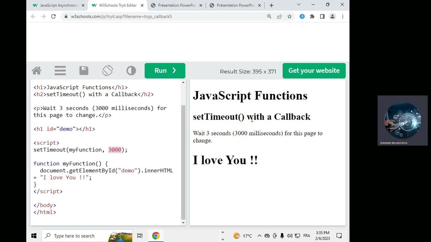Open the weather 17°C widget

pyautogui.click(x=243, y=236)
